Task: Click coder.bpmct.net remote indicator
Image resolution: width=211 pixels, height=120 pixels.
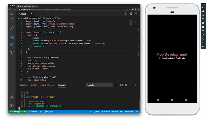Action: tap(18, 111)
